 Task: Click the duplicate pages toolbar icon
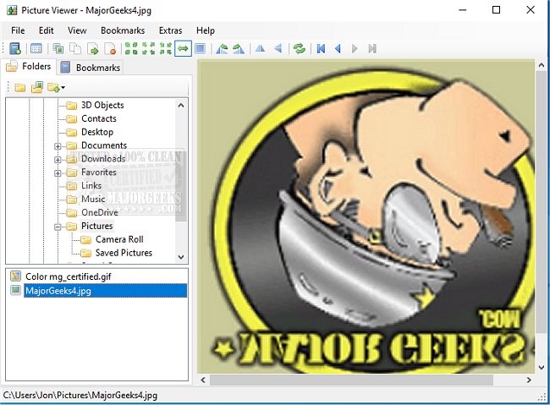point(75,48)
